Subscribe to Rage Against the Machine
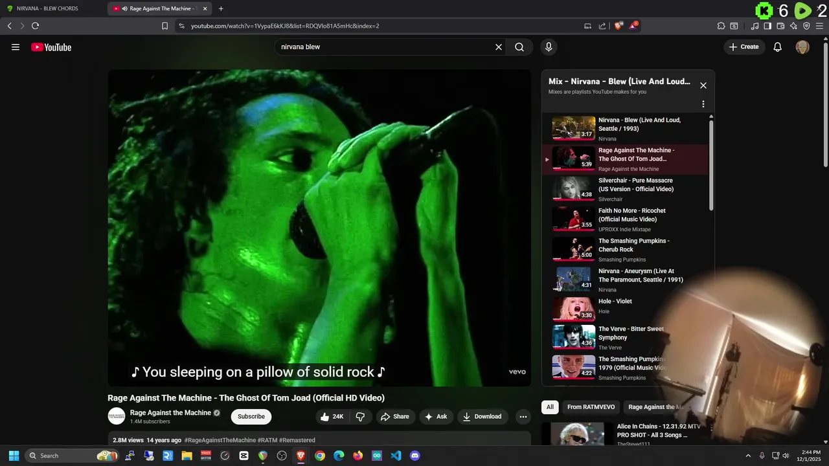This screenshot has width=829, height=466. coord(251,417)
